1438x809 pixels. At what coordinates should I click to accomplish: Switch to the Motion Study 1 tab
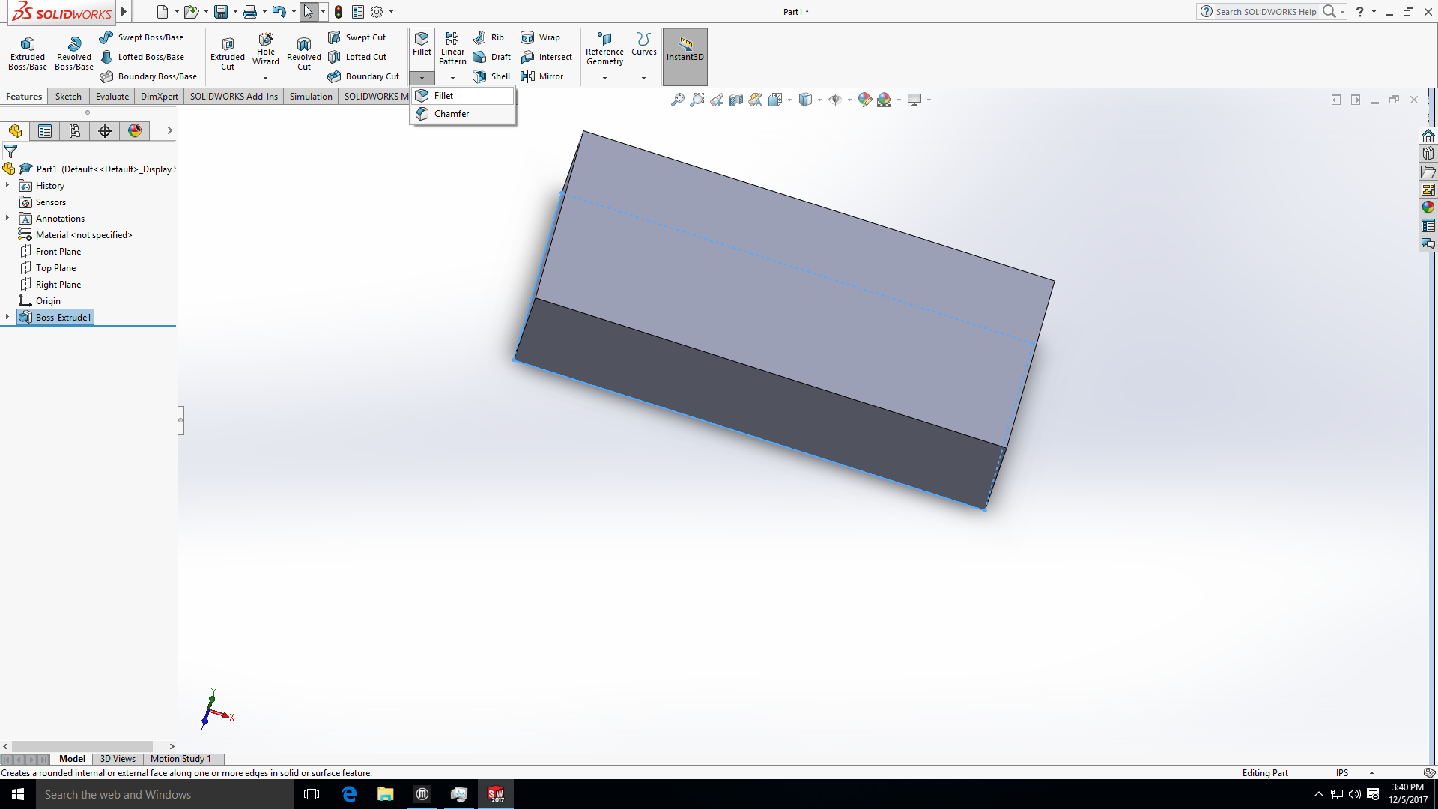pyautogui.click(x=180, y=759)
